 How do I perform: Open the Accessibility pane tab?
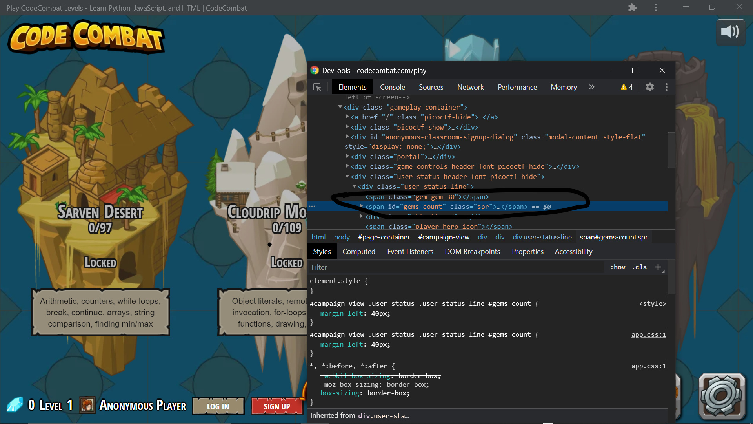coord(573,252)
